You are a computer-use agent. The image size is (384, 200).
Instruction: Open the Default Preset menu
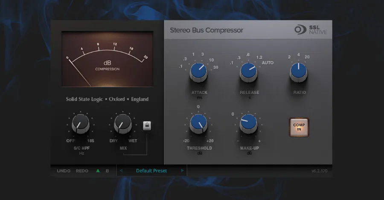point(151,171)
